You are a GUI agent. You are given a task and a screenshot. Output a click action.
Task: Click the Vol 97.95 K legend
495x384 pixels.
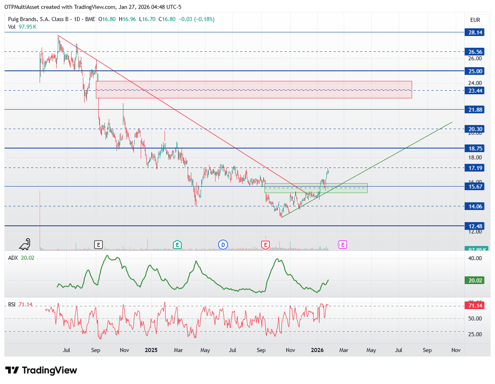(22, 27)
